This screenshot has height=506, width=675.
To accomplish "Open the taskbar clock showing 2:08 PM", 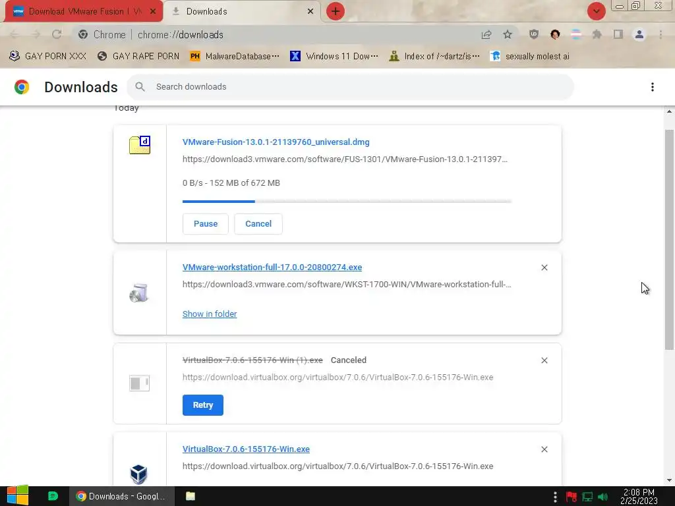I will 639,497.
